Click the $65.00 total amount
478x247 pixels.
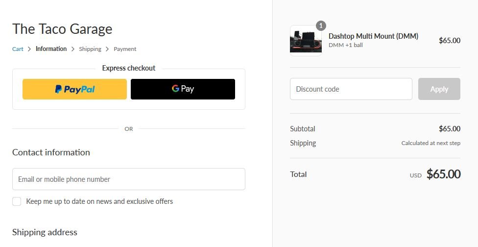pyautogui.click(x=443, y=174)
